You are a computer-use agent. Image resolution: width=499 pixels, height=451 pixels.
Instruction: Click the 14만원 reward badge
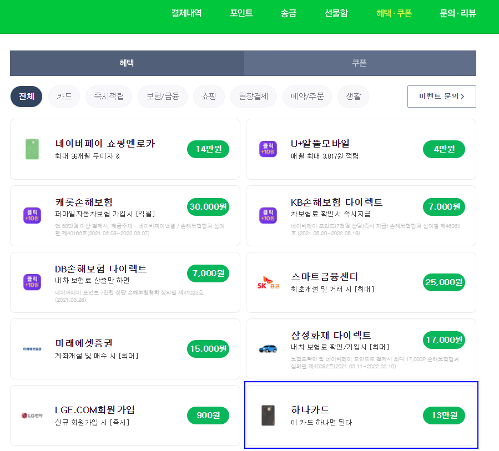pos(208,149)
